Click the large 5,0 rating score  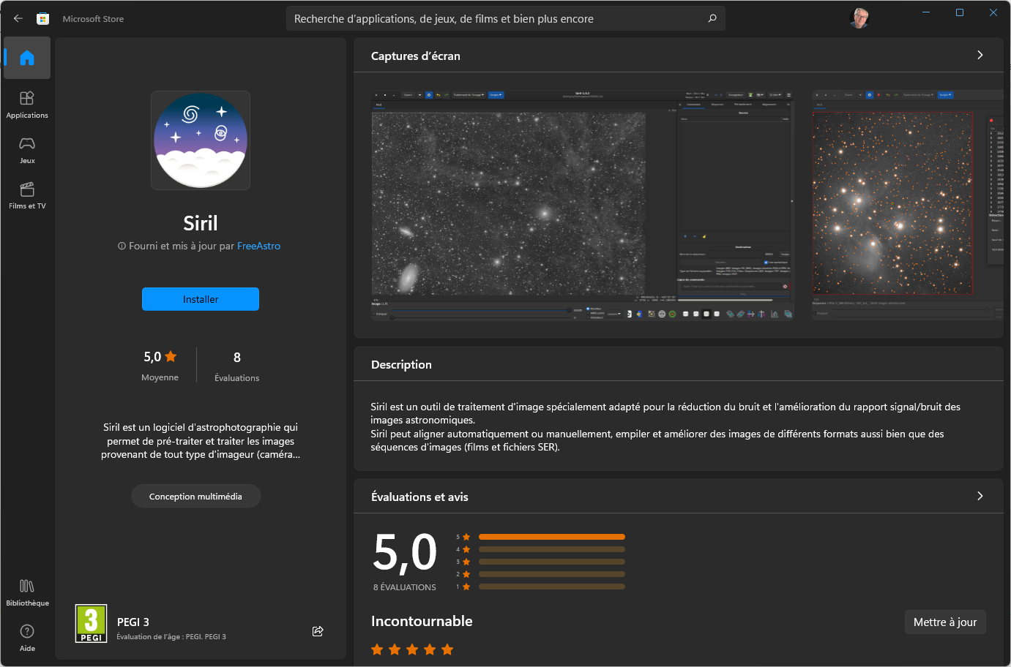pyautogui.click(x=405, y=552)
